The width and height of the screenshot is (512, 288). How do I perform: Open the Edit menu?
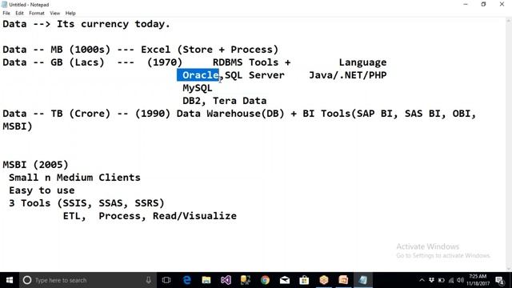click(19, 13)
